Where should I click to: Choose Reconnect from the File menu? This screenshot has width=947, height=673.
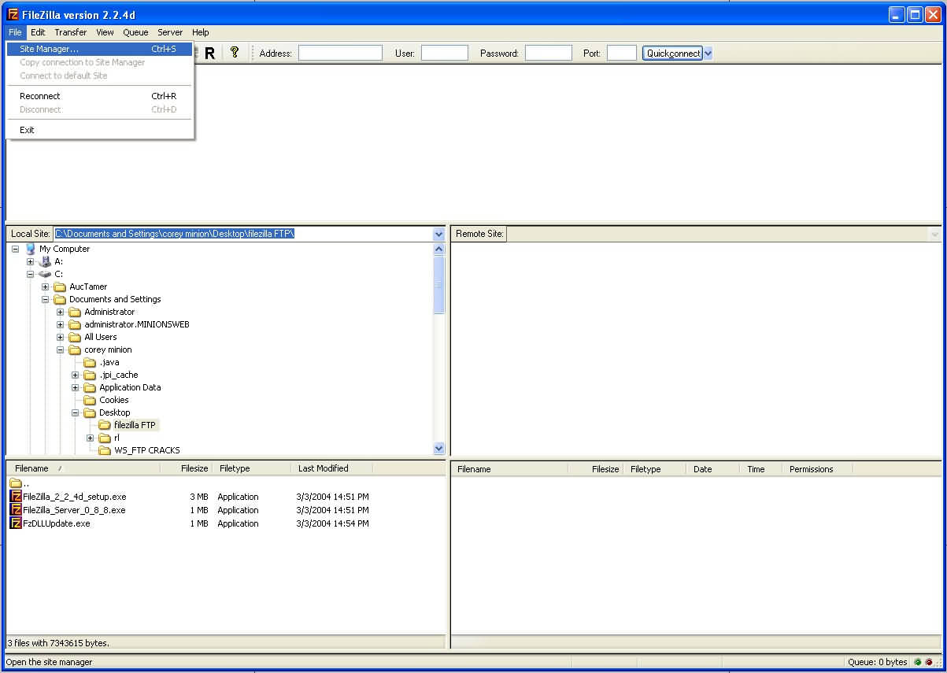pos(99,96)
